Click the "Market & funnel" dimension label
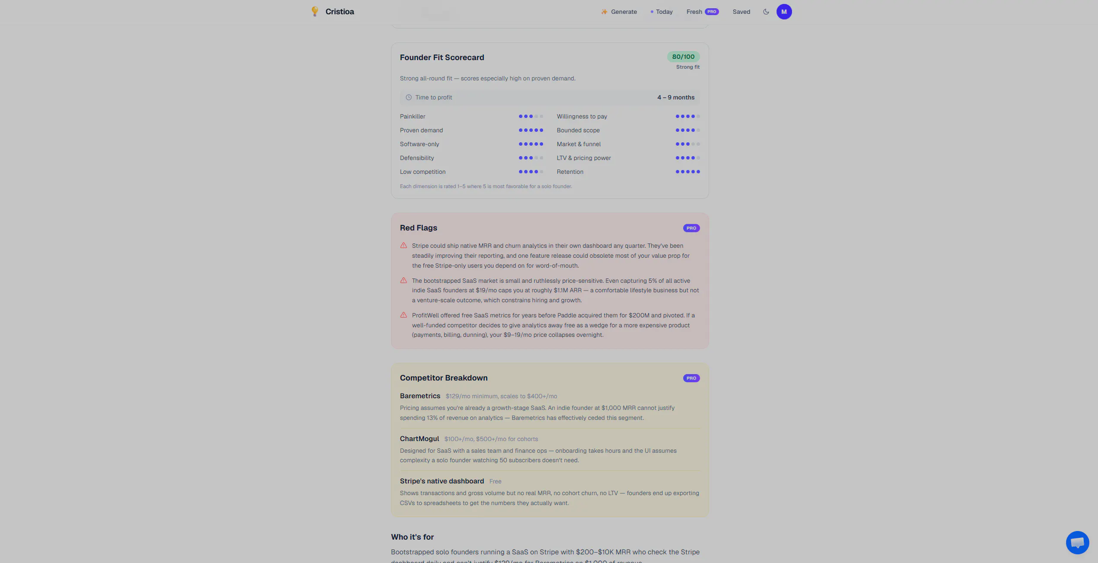Screen dimensions: 1098x563 (579, 144)
